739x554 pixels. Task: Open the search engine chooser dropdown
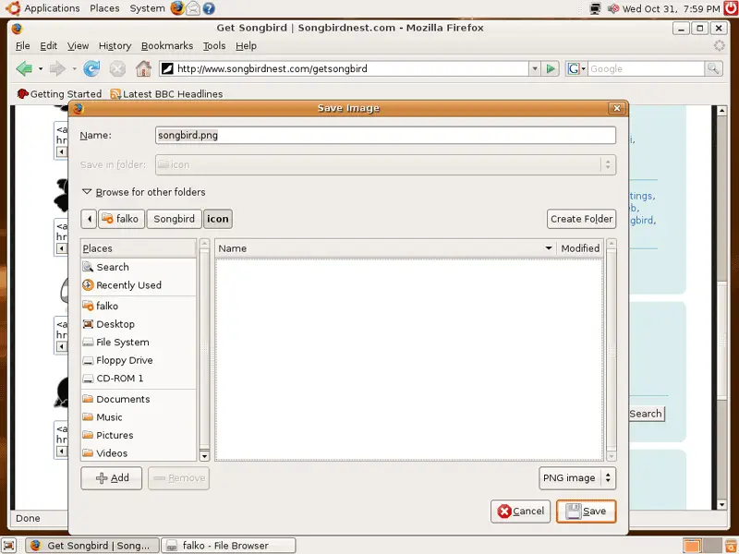575,68
